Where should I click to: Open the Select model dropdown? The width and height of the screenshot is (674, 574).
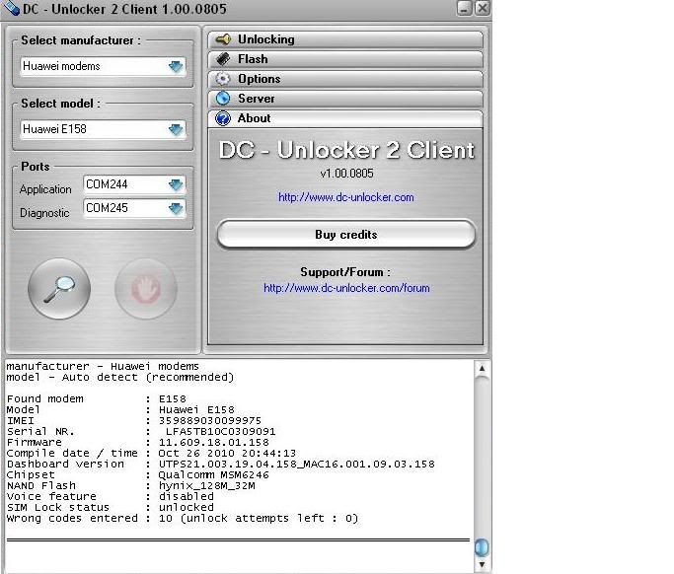coord(176,129)
